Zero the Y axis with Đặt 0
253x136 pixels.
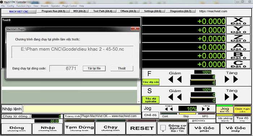click(x=238, y=30)
